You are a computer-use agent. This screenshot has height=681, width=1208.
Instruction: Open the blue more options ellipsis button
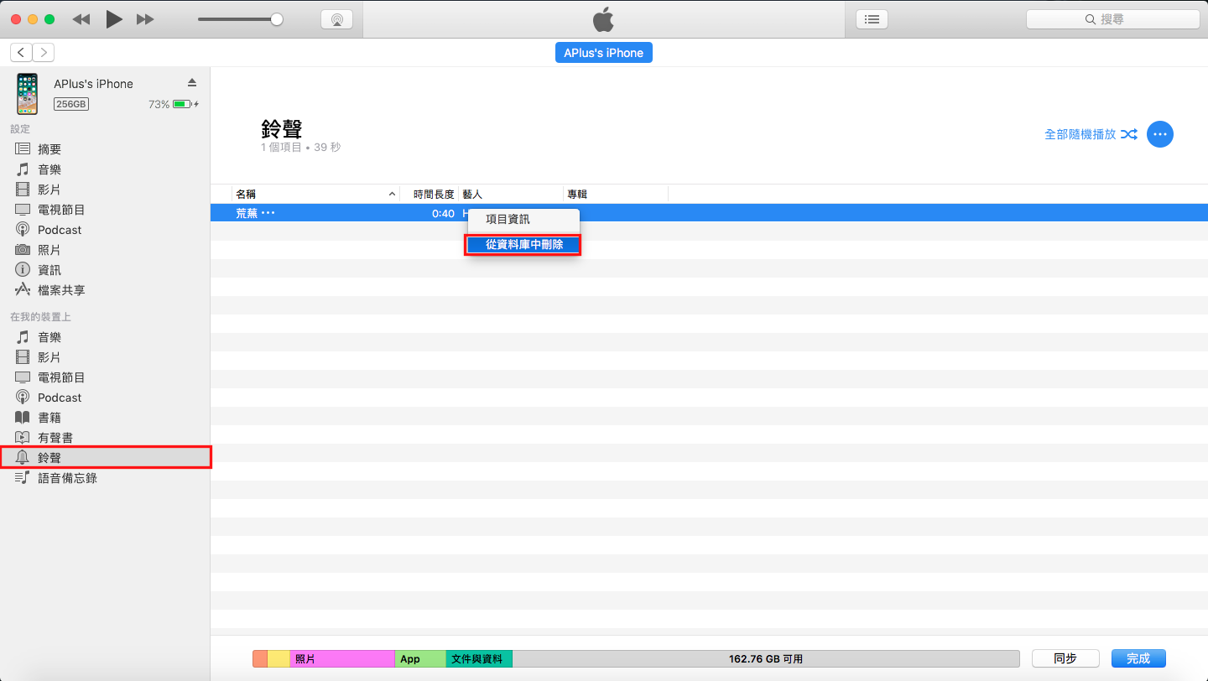1159,134
